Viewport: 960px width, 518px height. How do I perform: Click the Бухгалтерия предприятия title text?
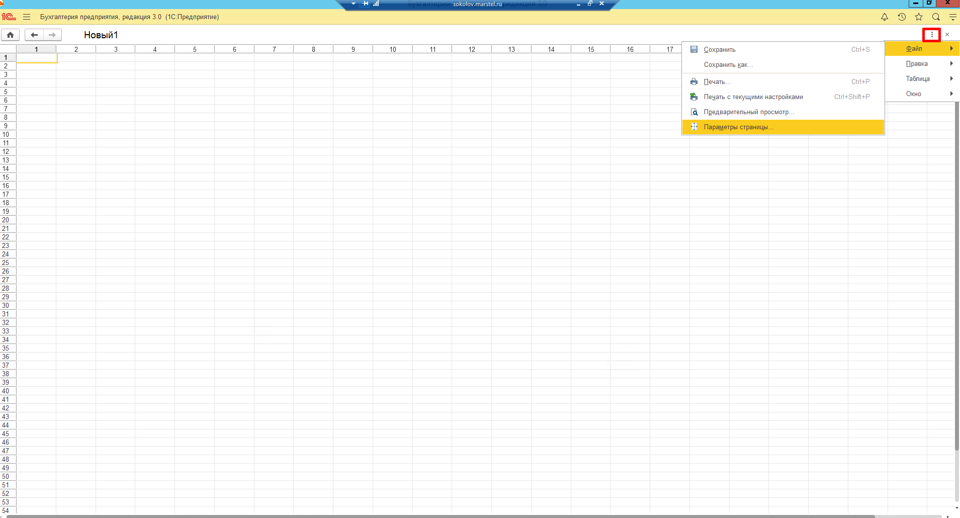[x=129, y=17]
